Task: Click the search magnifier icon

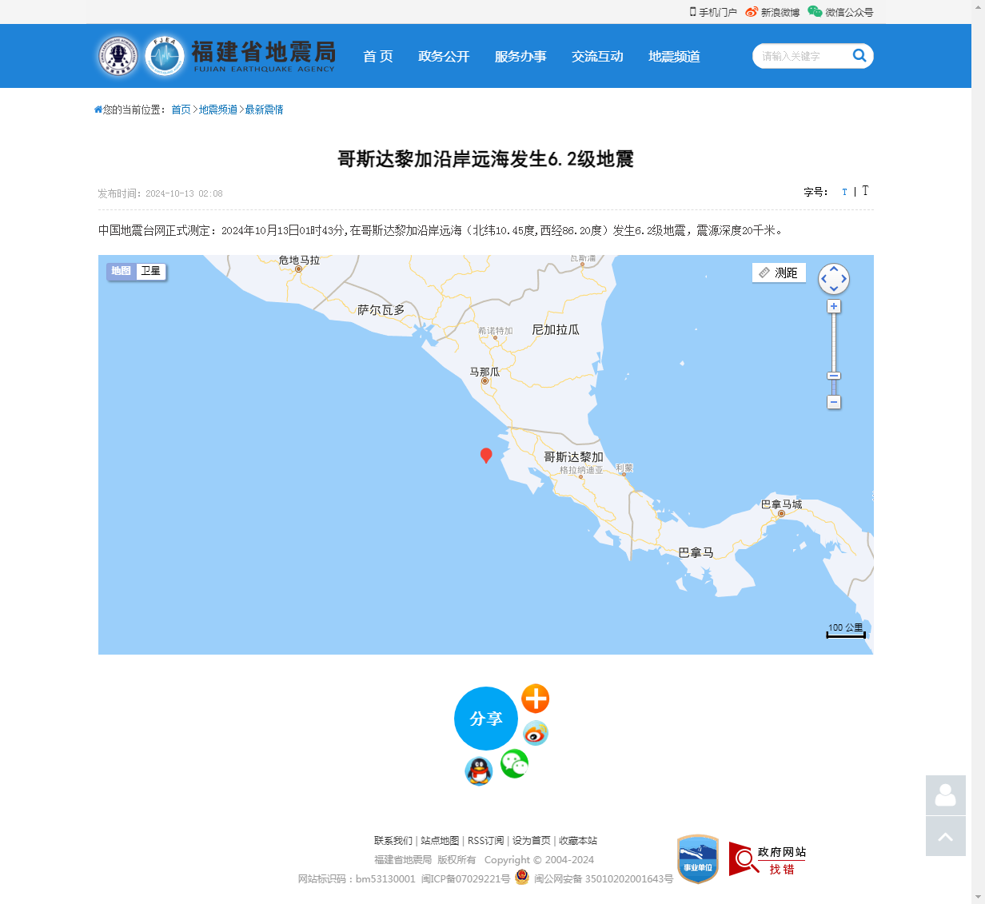Action: [x=859, y=55]
